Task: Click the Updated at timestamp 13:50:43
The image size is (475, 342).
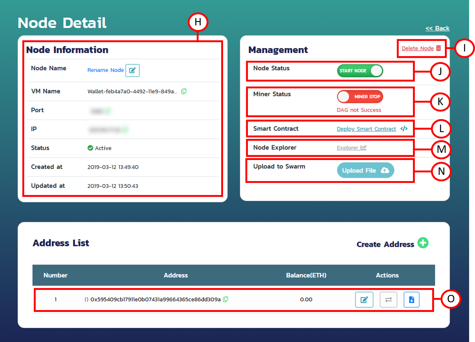Action: coord(113,186)
